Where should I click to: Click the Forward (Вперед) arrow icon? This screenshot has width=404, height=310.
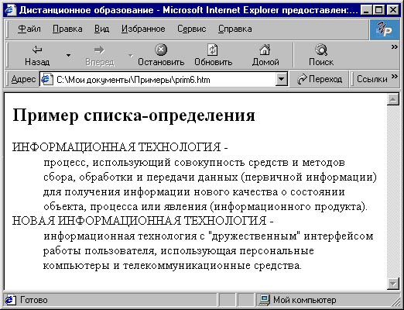99,50
